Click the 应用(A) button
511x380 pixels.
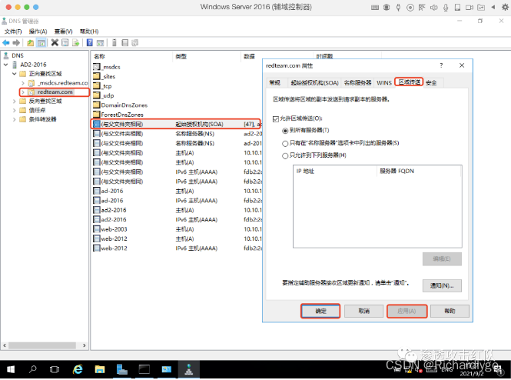click(406, 312)
